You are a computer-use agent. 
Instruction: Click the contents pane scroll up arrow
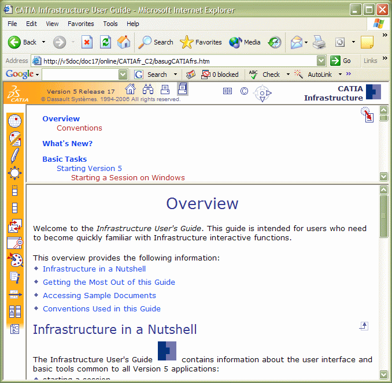[383, 110]
